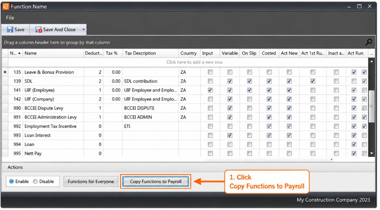Open the column chooser ellipsis header
Screen dimensions: 380x210
[x=372, y=53]
